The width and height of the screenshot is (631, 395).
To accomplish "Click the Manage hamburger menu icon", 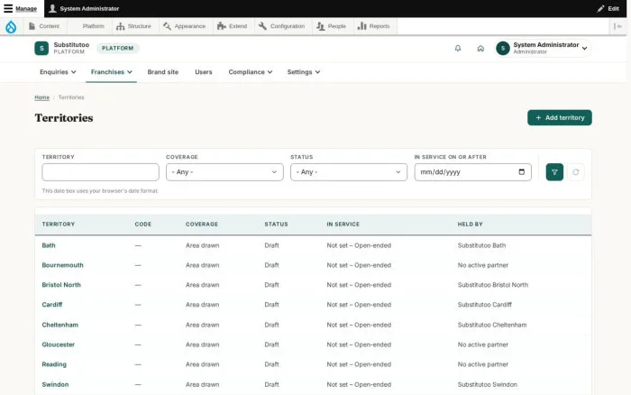I will (x=8, y=8).
